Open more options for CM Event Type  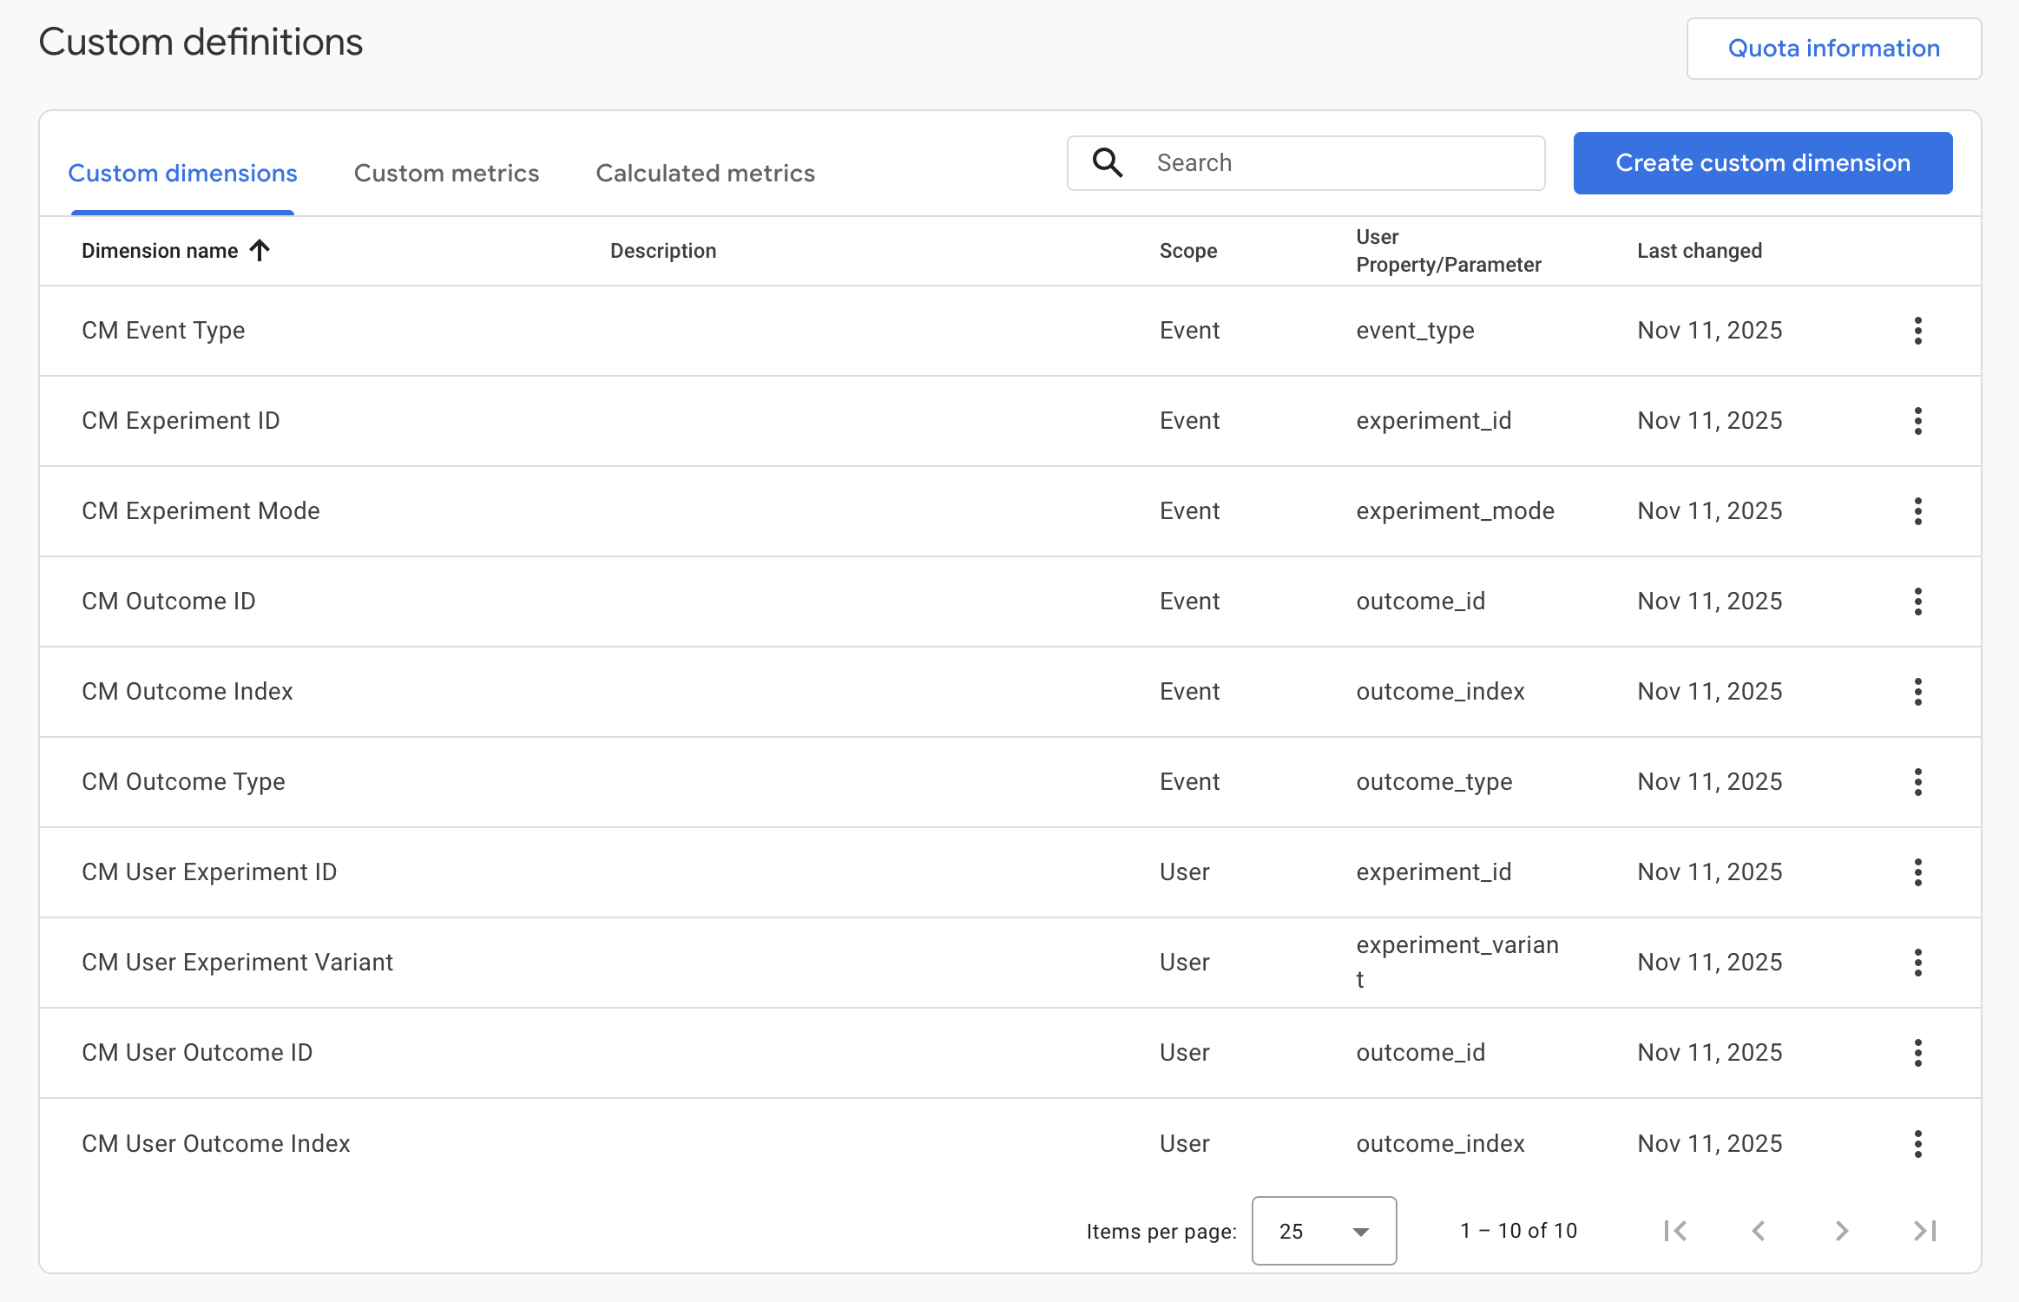click(x=1917, y=331)
